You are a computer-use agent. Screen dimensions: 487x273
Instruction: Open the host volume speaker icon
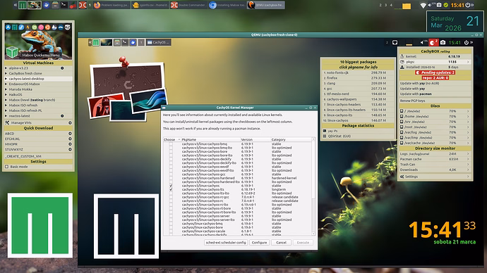tap(430, 5)
